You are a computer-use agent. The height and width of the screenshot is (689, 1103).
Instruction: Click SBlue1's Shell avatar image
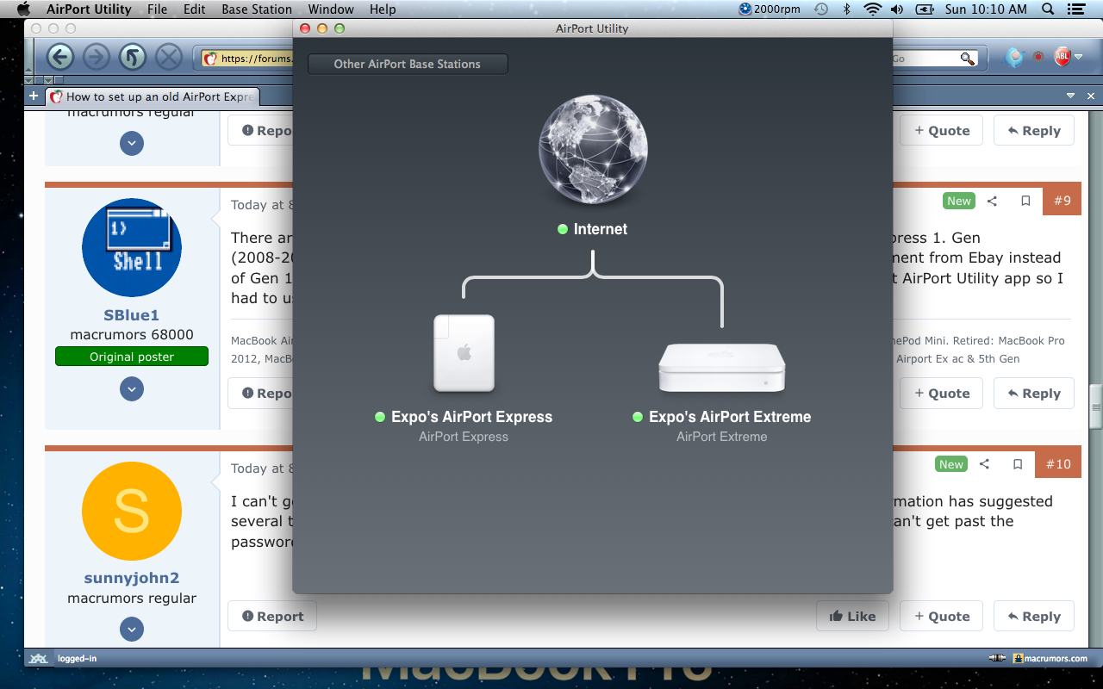132,248
